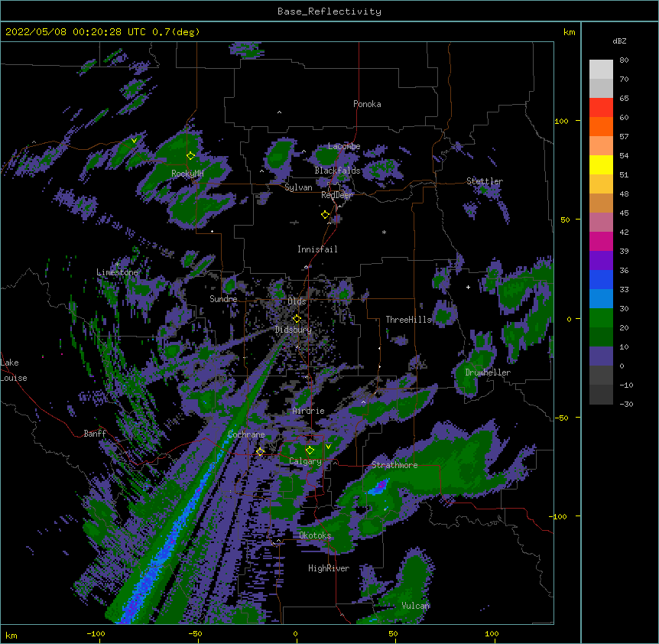This screenshot has height=644, width=659.
Task: Click the caret marker west of Okotoks label
Action: point(278,541)
